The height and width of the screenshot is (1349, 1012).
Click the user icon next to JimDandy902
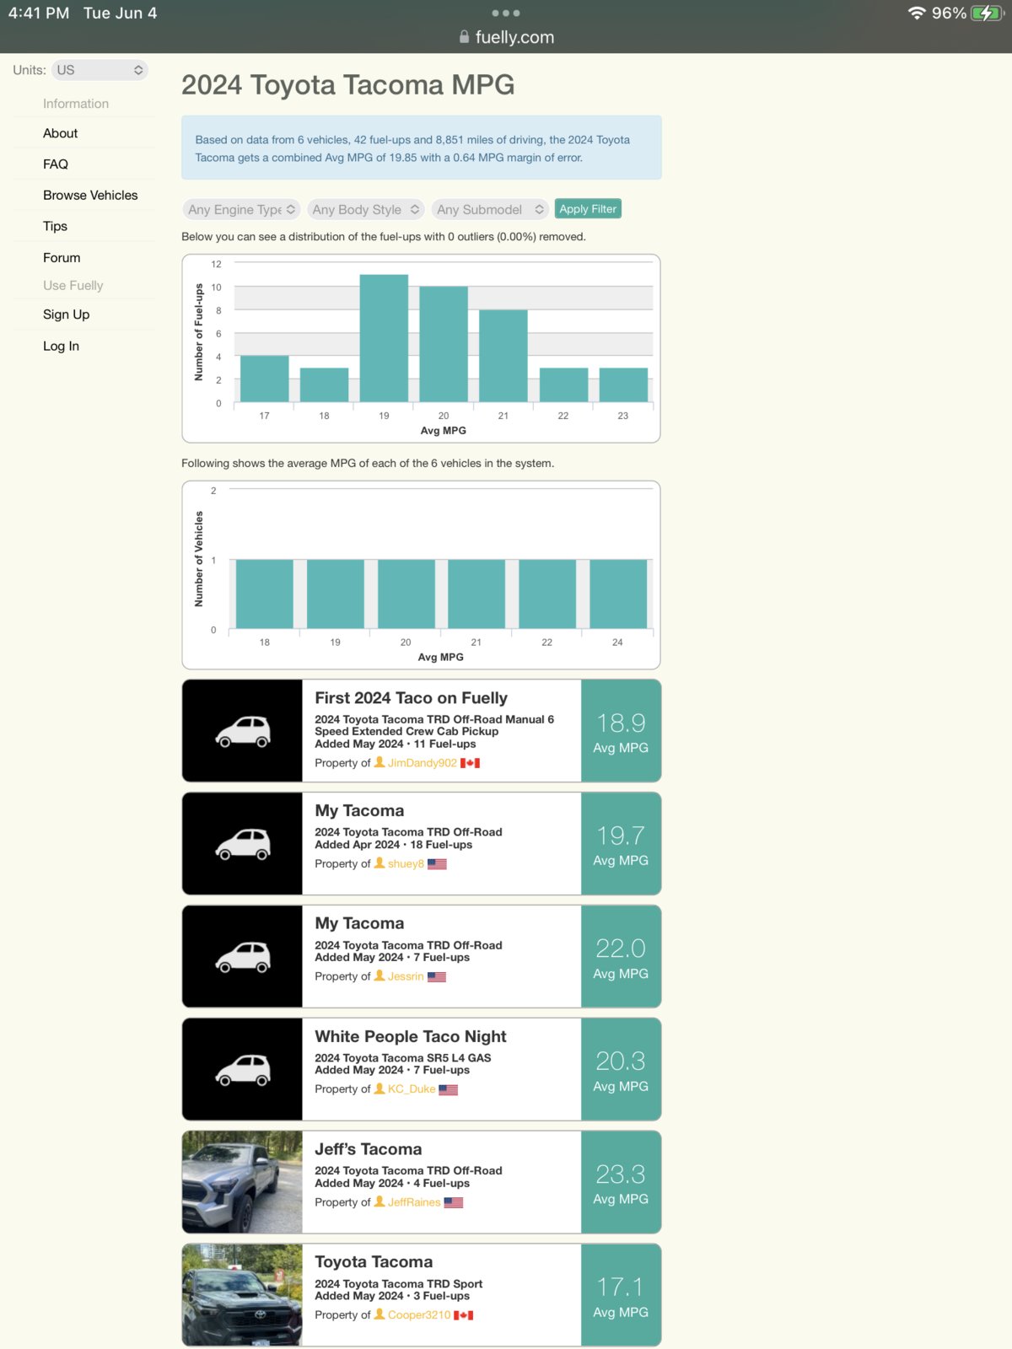pyautogui.click(x=379, y=762)
